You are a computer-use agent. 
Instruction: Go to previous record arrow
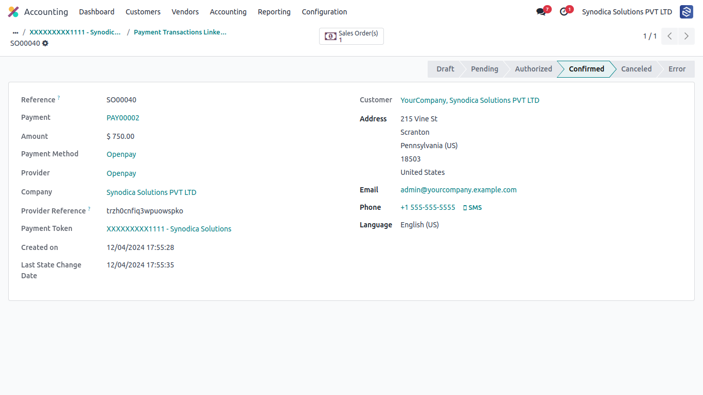(670, 36)
